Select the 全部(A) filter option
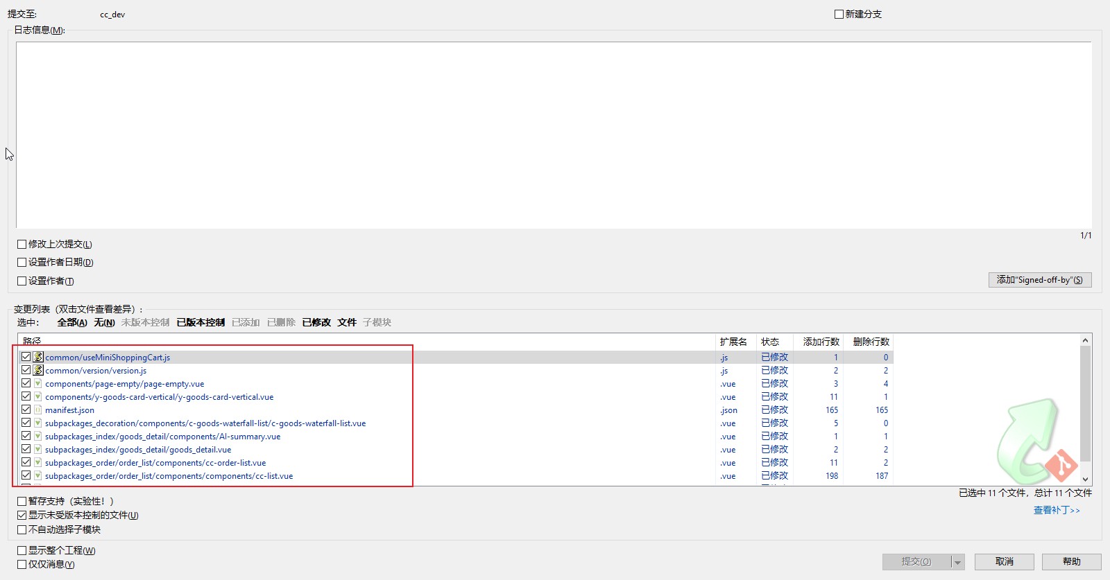Image resolution: width=1110 pixels, height=580 pixels. (71, 322)
